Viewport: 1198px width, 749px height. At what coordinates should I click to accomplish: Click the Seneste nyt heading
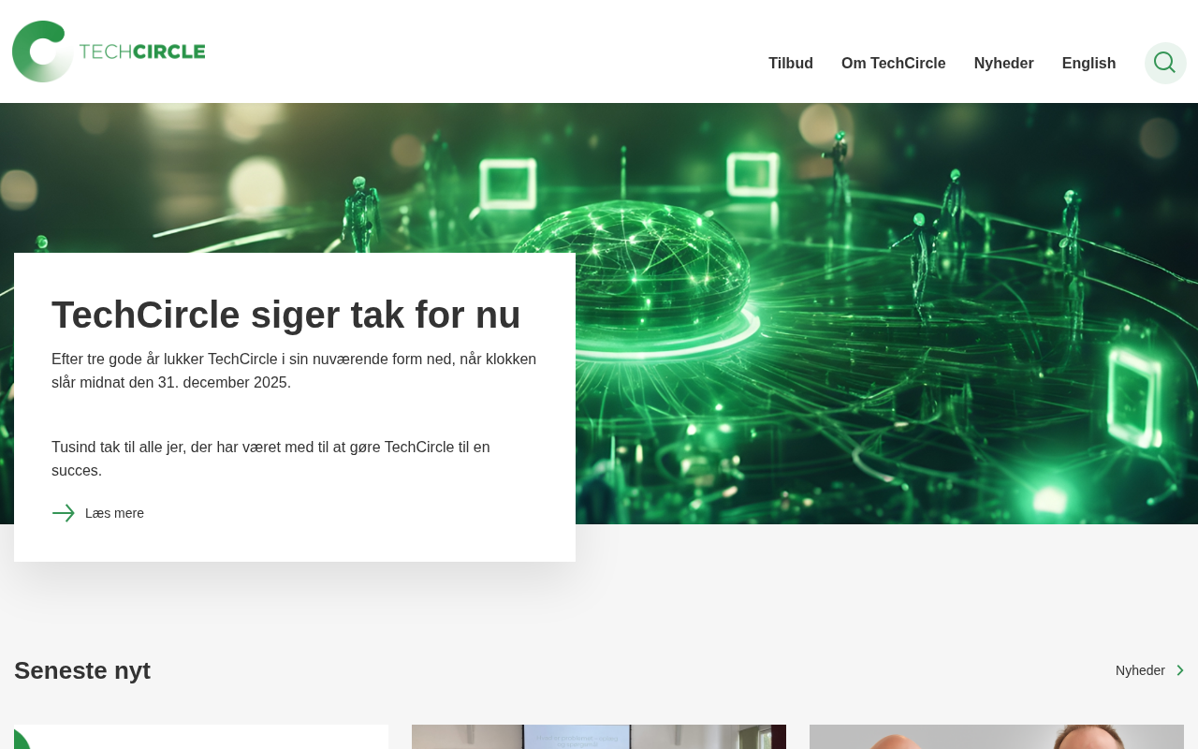click(82, 670)
